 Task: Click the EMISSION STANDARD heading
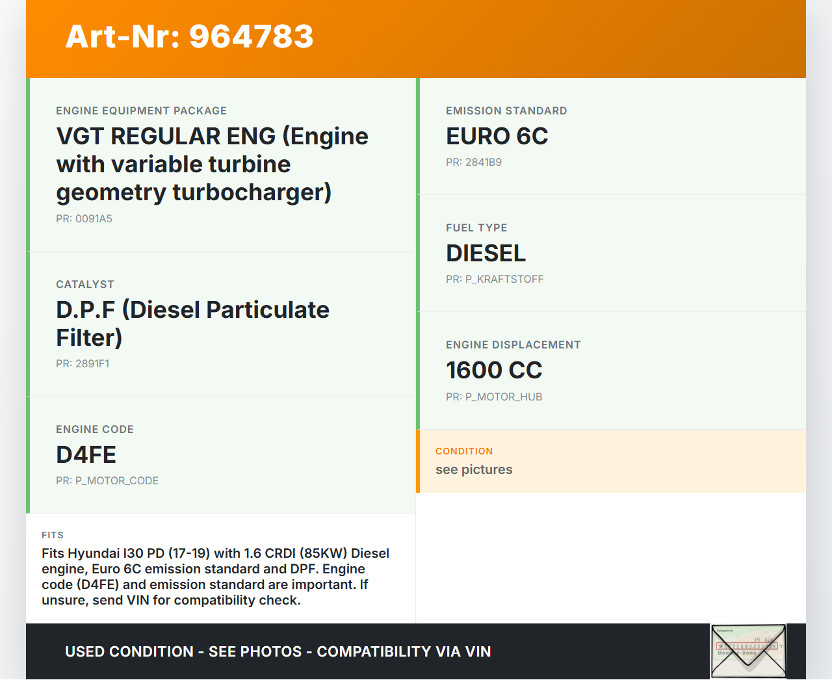pyautogui.click(x=506, y=111)
